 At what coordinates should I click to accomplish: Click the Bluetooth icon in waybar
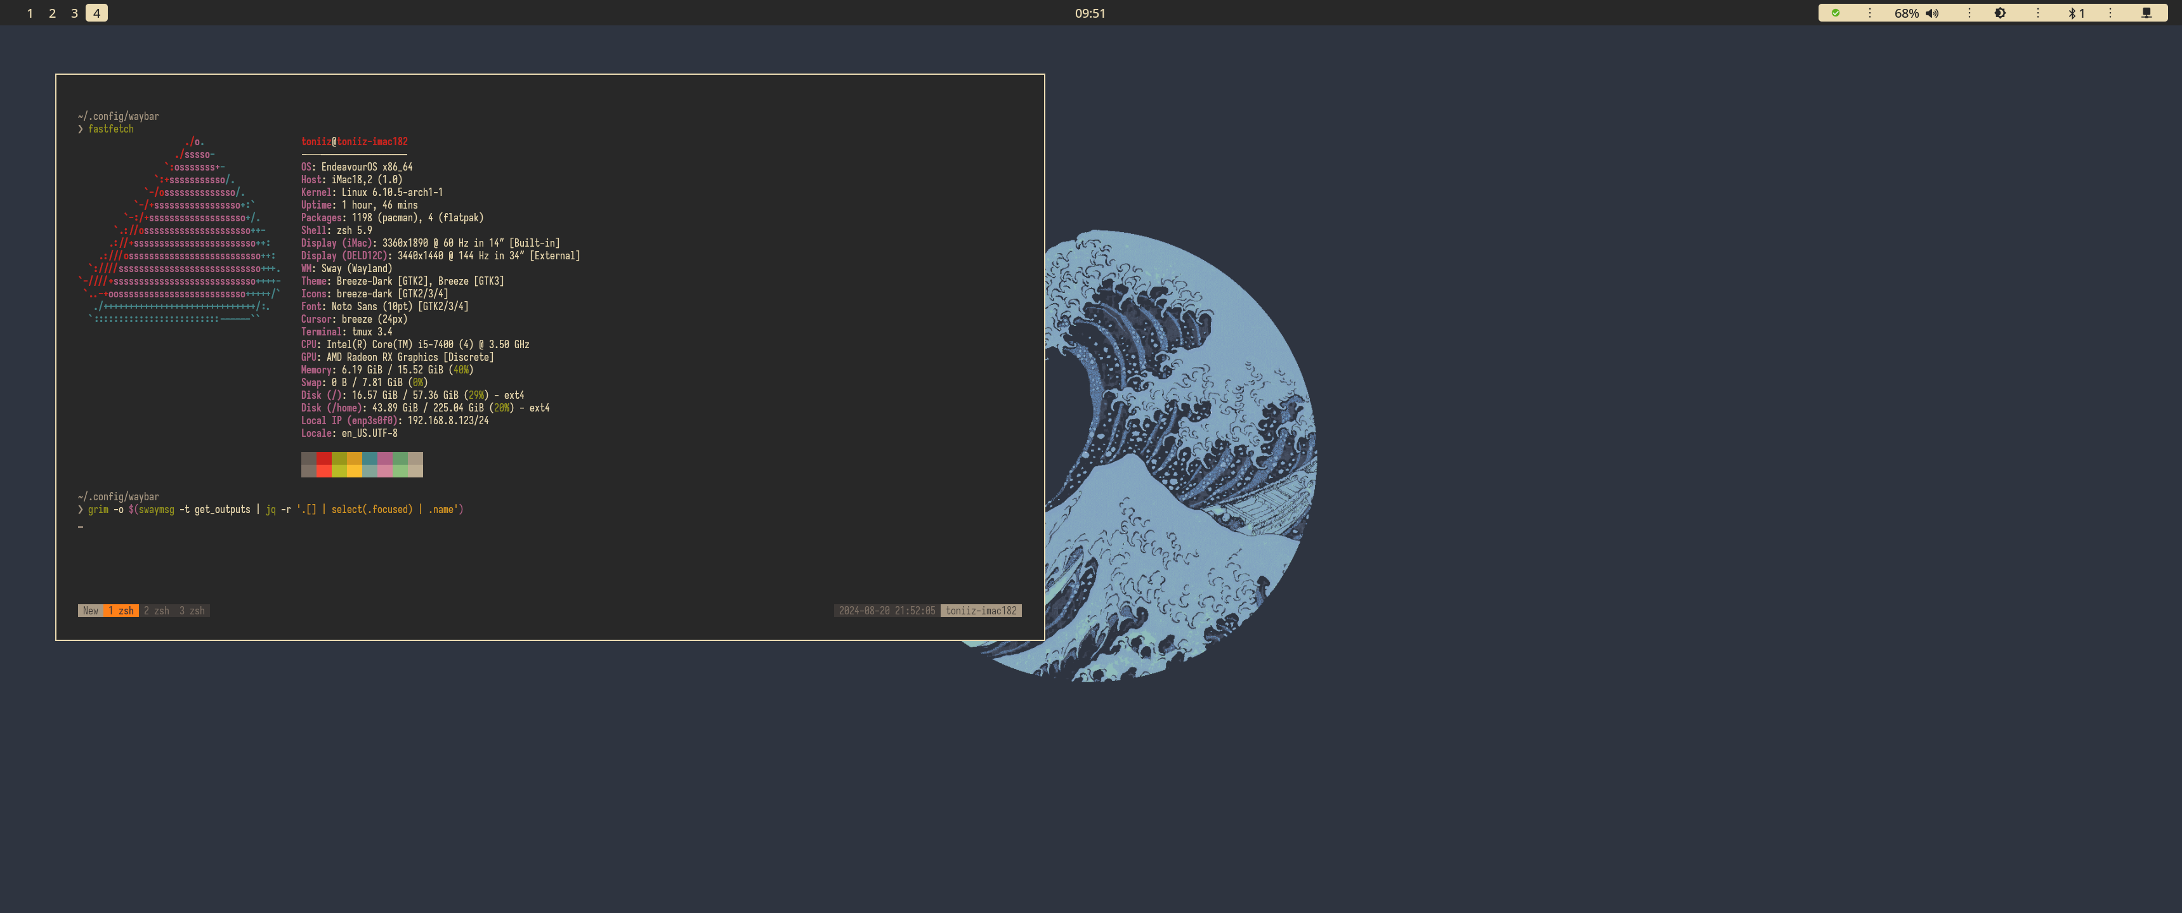coord(2072,13)
